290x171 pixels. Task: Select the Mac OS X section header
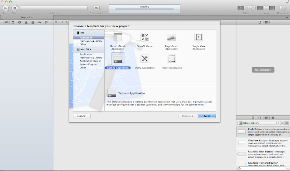pos(89,49)
